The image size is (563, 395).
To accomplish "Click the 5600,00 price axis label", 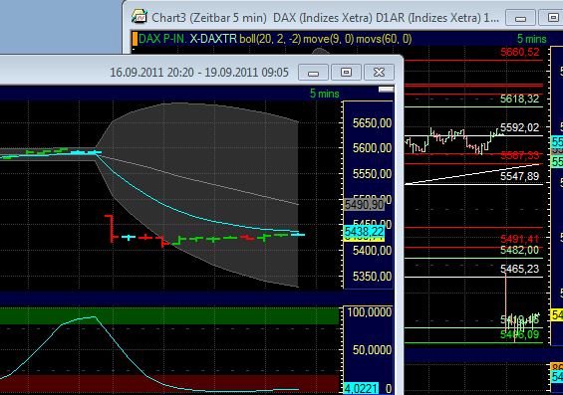I will [372, 148].
